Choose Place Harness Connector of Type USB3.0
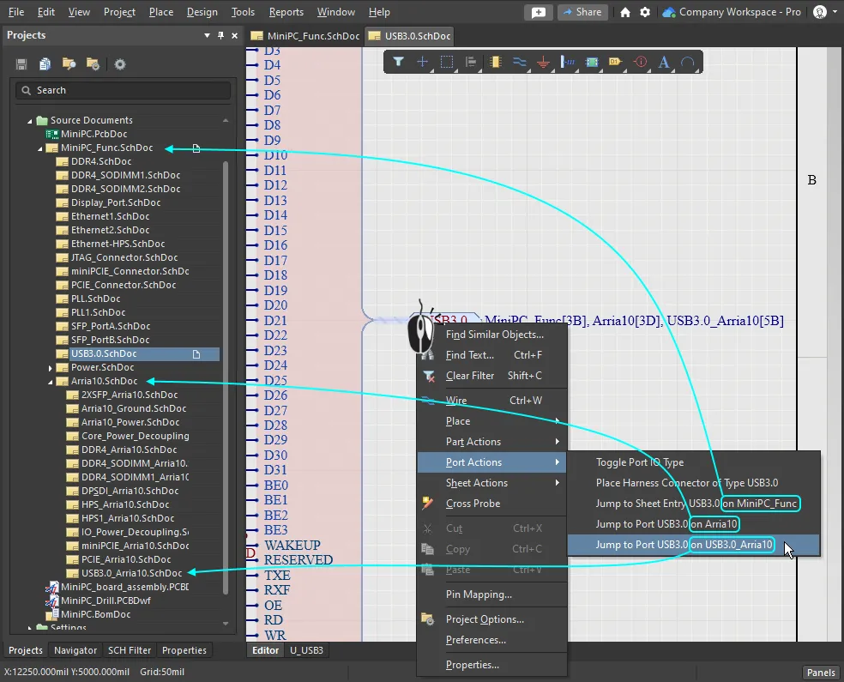844x682 pixels. click(x=694, y=483)
